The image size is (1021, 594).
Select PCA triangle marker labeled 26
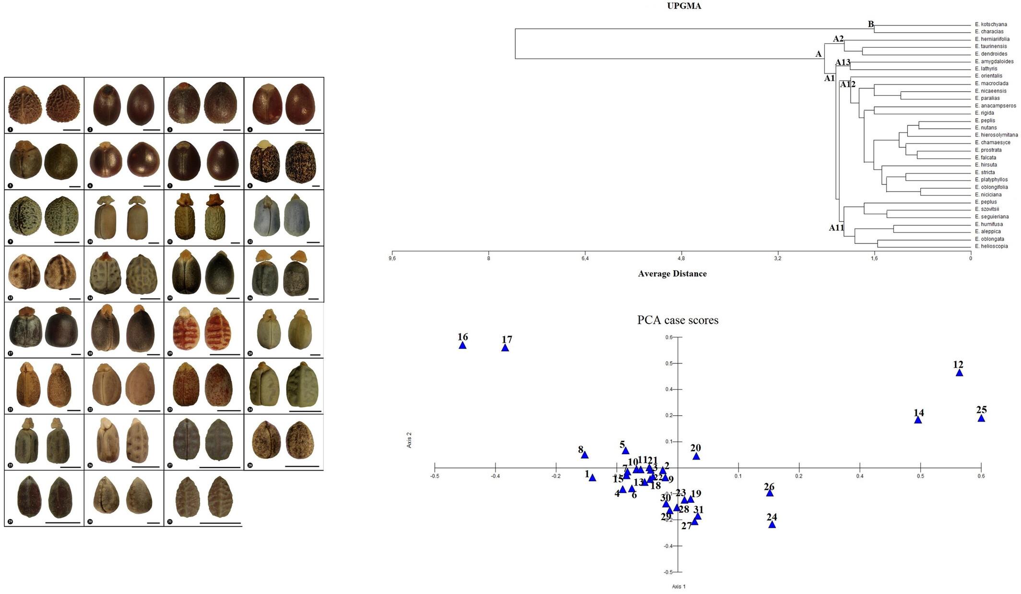pyautogui.click(x=770, y=493)
